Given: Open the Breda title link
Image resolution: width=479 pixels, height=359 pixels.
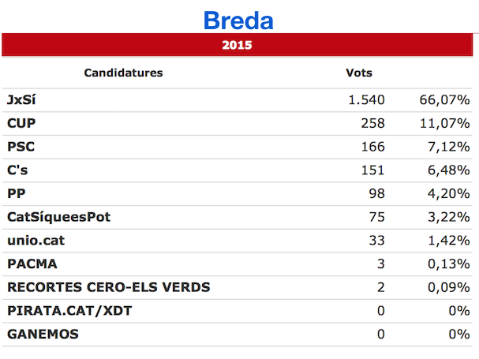Looking at the screenshot, I should point(238,21).
